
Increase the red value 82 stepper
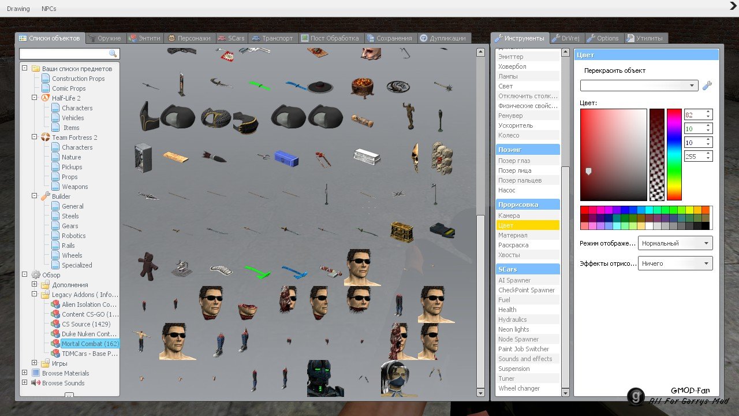708,112
